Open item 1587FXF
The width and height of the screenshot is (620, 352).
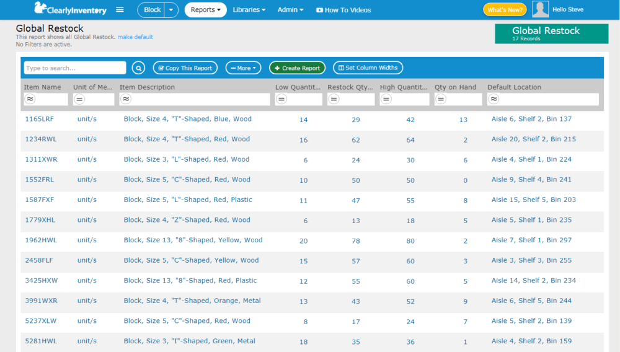click(40, 200)
